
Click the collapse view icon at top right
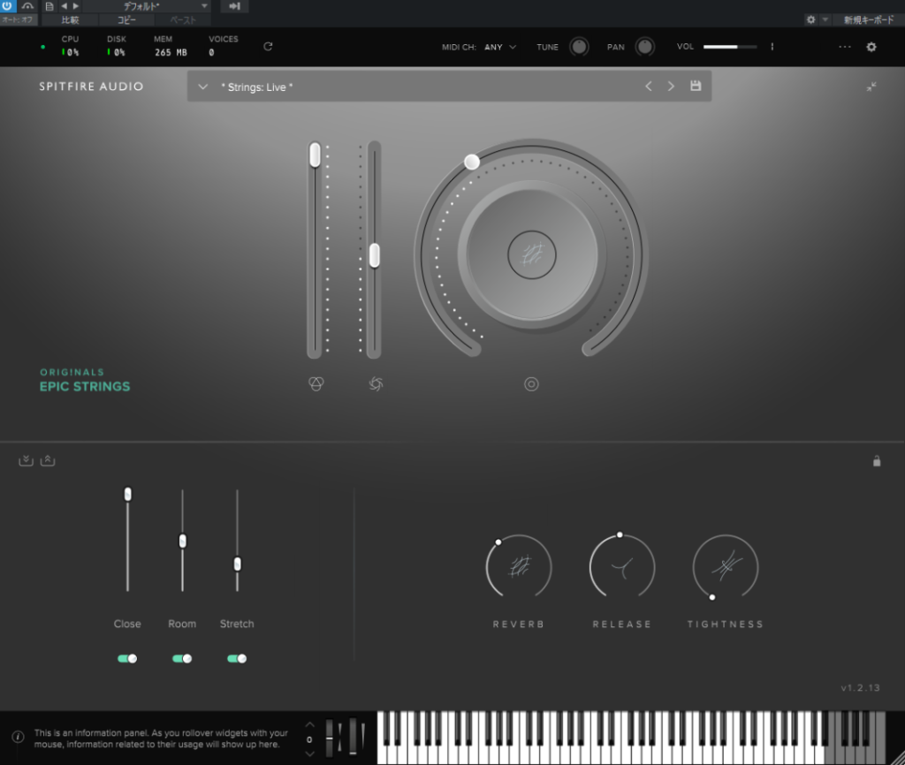(x=871, y=87)
